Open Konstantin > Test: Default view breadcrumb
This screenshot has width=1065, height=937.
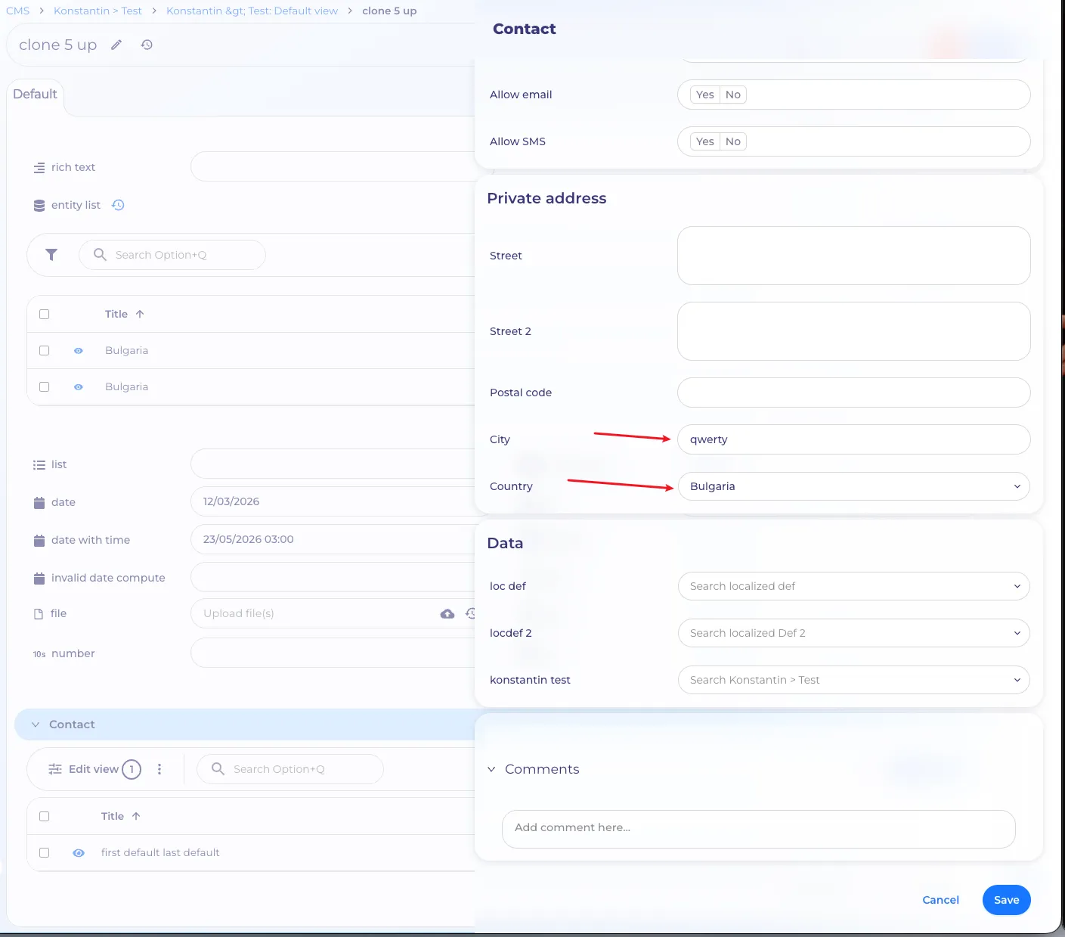[x=252, y=11]
